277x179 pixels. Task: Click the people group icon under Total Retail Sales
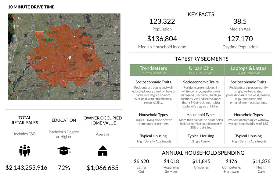tap(25, 151)
